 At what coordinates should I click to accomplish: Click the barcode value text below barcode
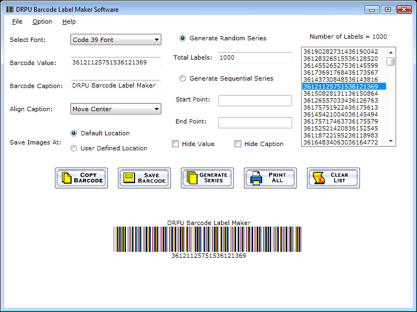coord(209,256)
